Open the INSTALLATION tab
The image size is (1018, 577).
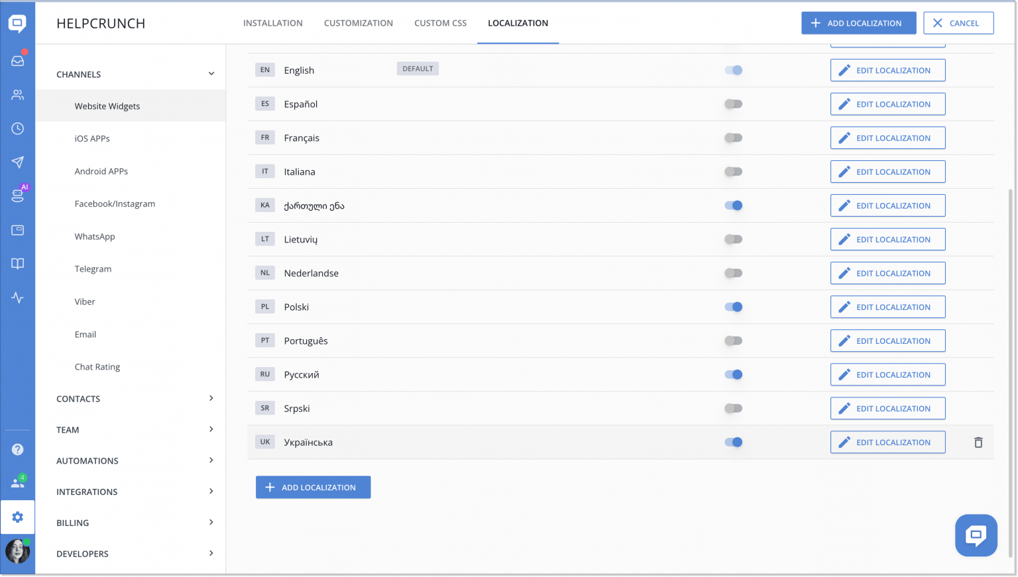tap(272, 23)
